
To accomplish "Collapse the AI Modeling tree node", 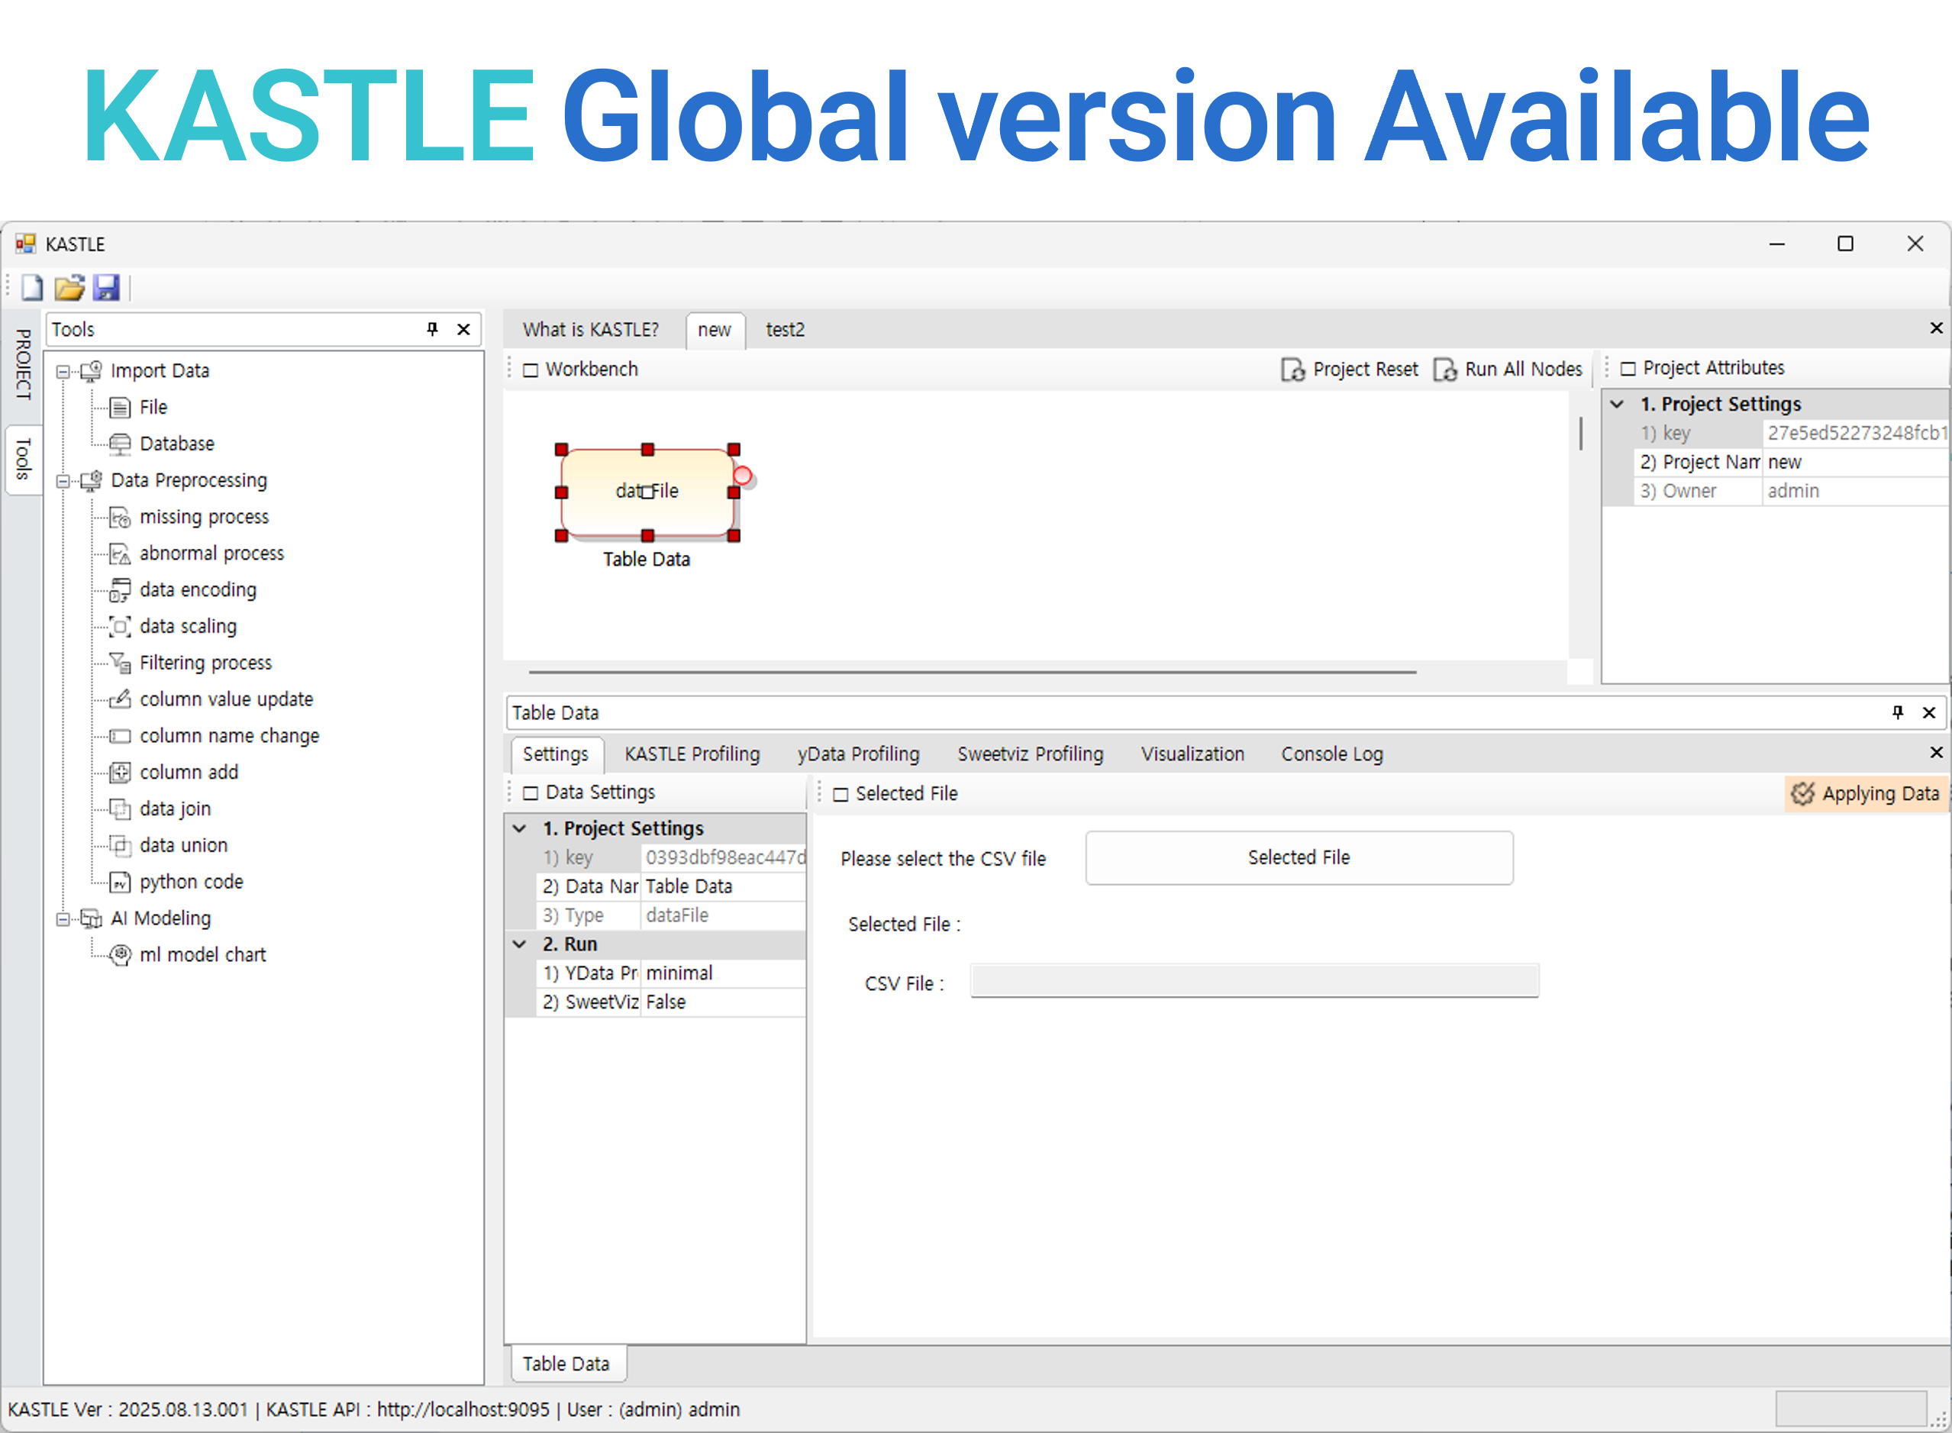I will click(63, 918).
